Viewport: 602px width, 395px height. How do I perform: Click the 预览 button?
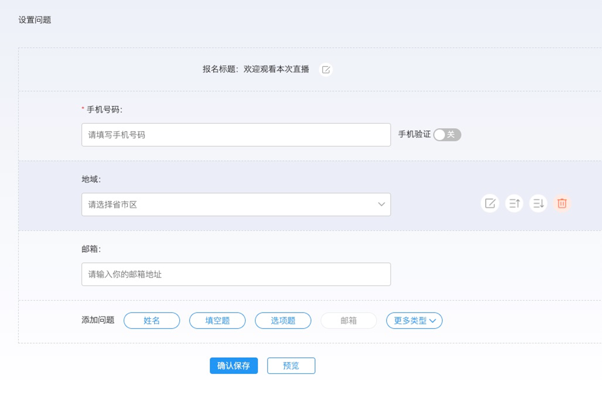291,366
